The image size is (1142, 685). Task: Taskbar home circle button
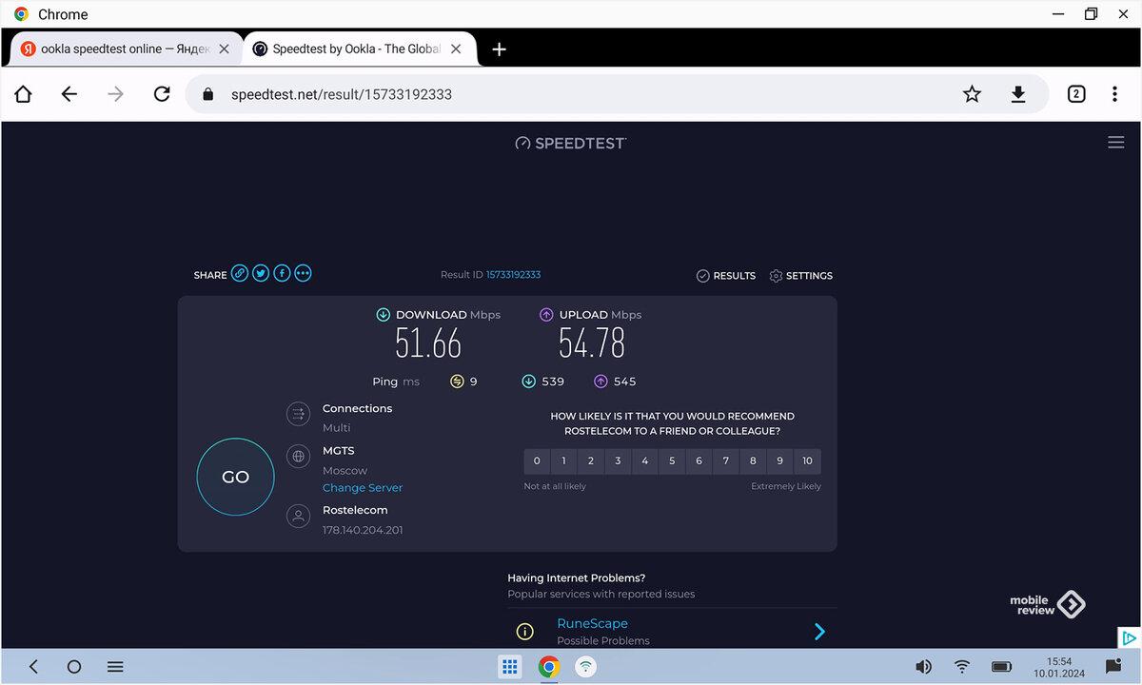pyautogui.click(x=74, y=667)
